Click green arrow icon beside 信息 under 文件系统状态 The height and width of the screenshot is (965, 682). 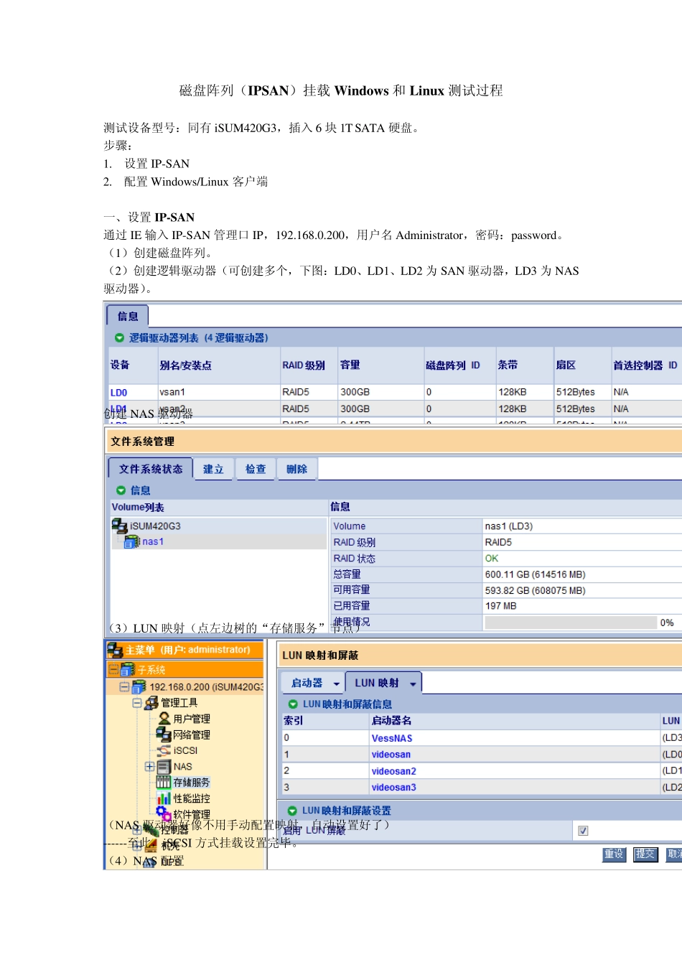(x=121, y=490)
